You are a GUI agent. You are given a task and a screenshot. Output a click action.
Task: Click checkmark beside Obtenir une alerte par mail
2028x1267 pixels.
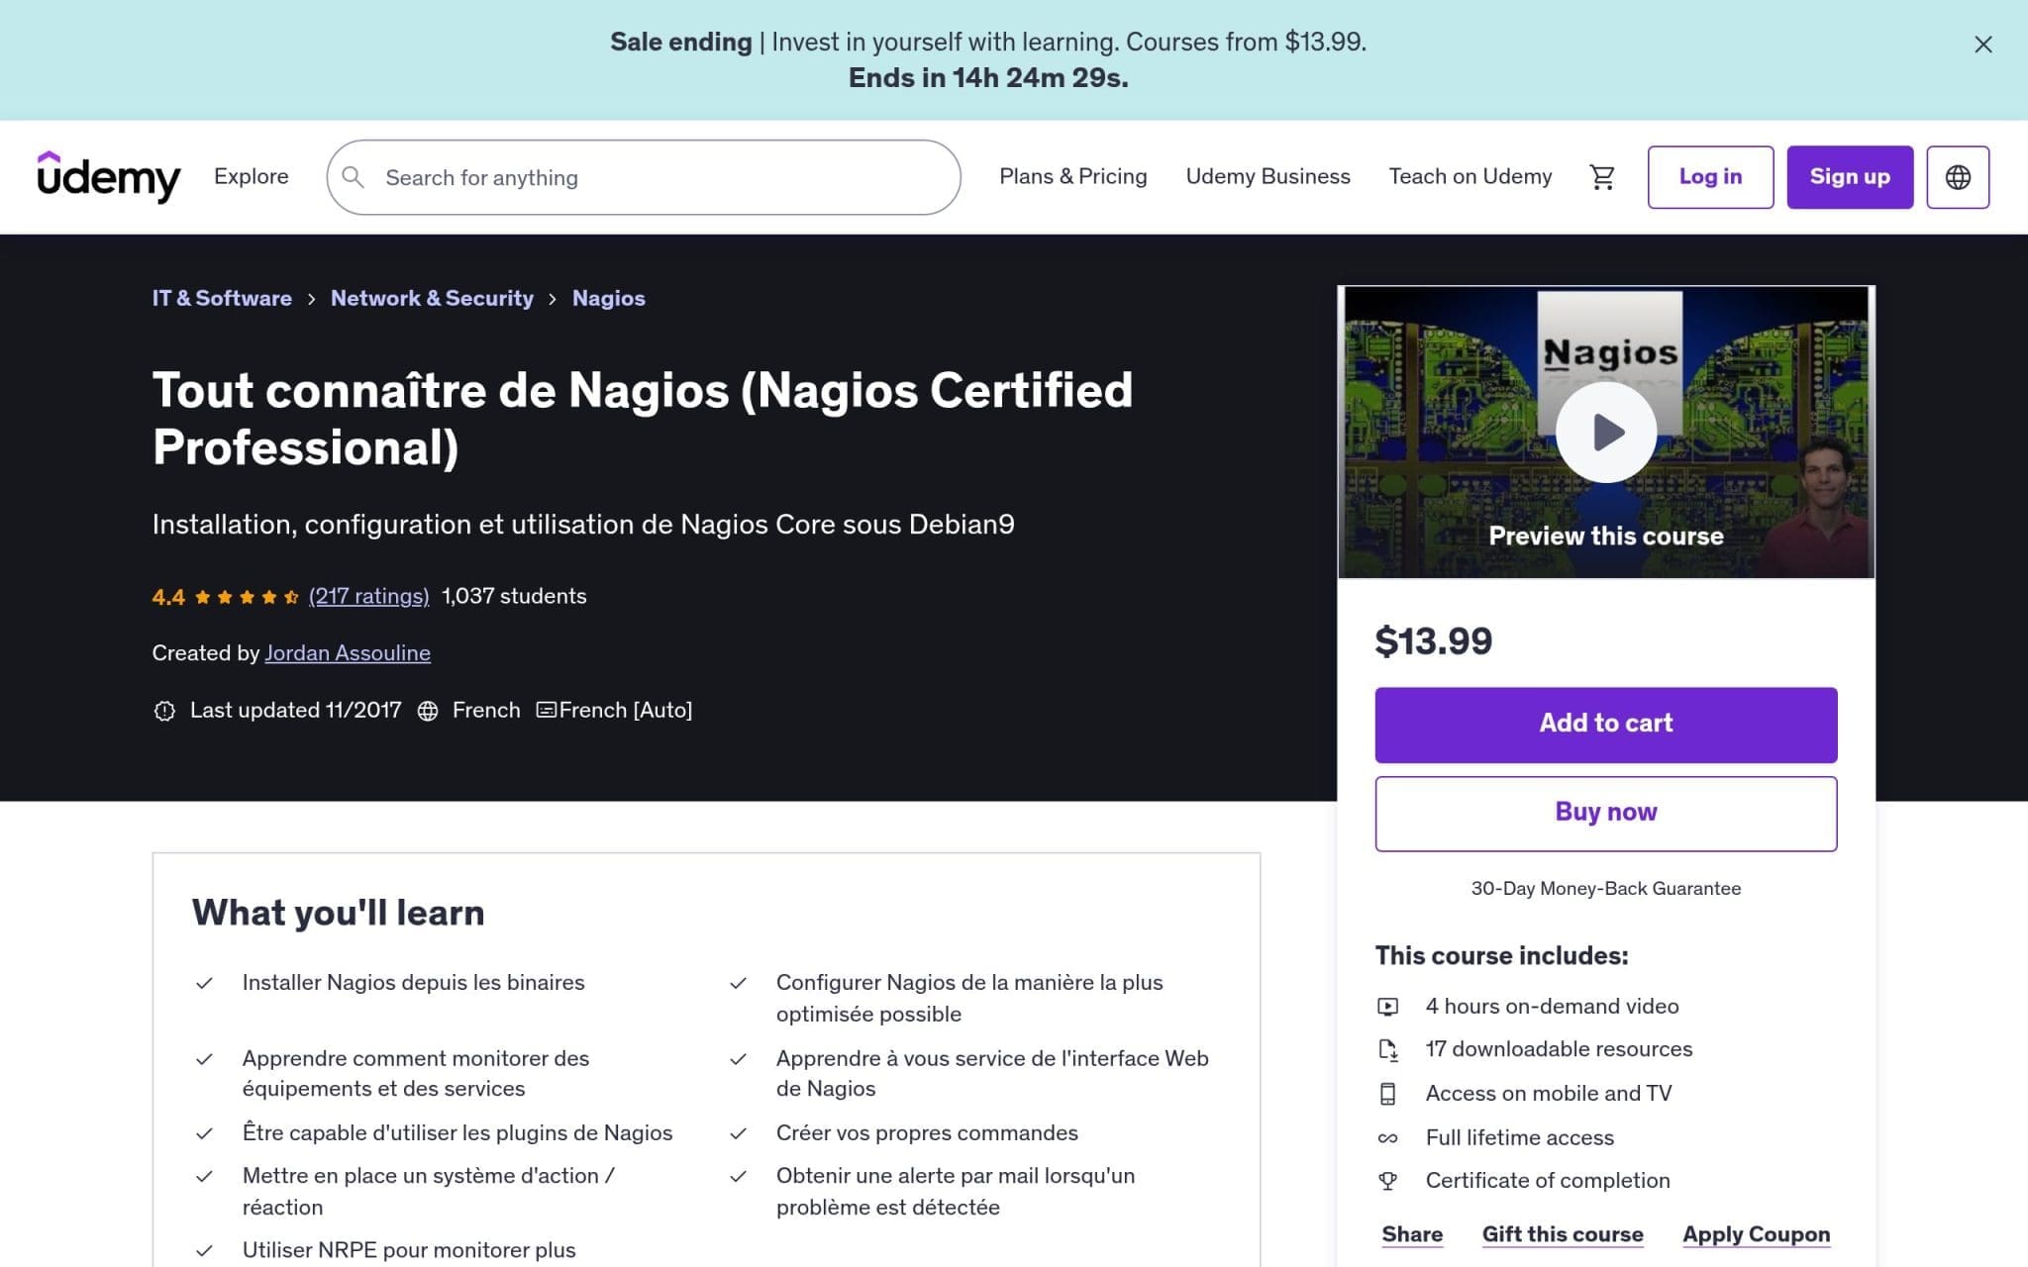(x=738, y=1176)
